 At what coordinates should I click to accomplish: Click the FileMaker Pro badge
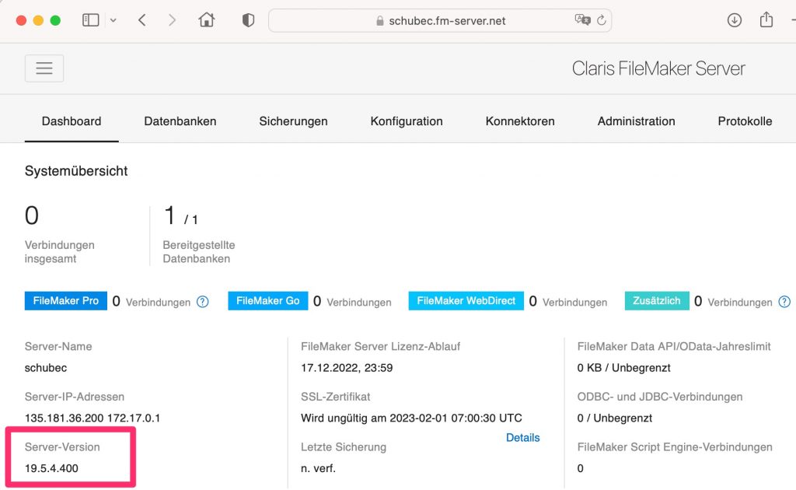[x=66, y=300]
